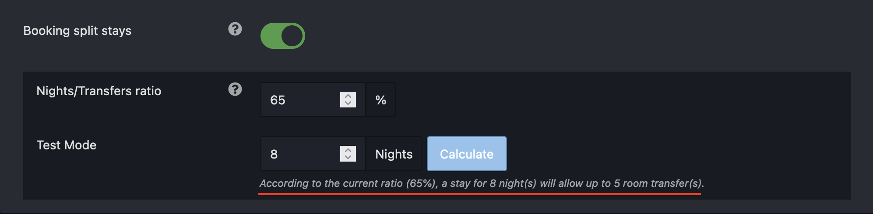Click the Nights/Transfers ratio label
The width and height of the screenshot is (873, 214).
(x=99, y=91)
